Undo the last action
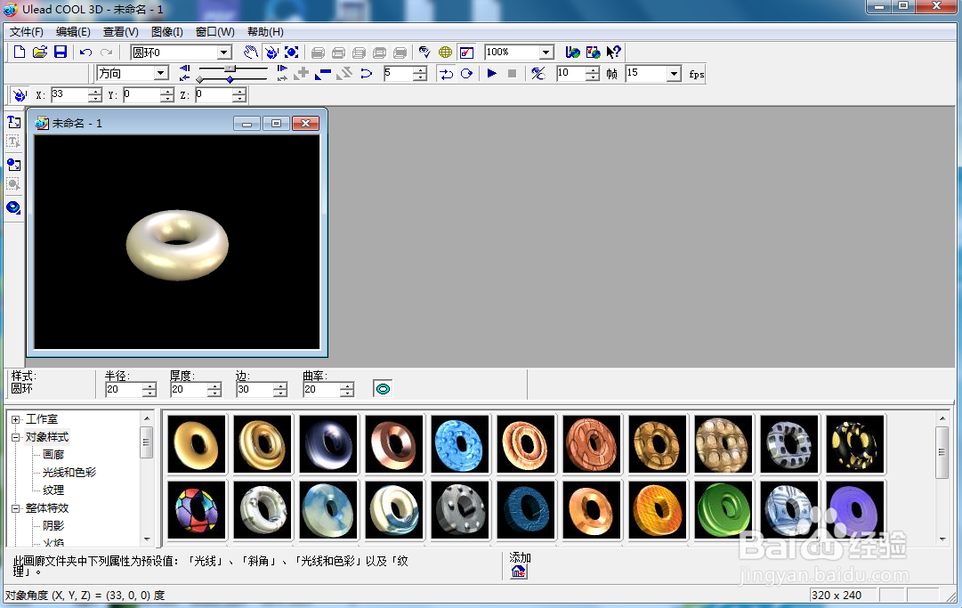 (x=86, y=53)
